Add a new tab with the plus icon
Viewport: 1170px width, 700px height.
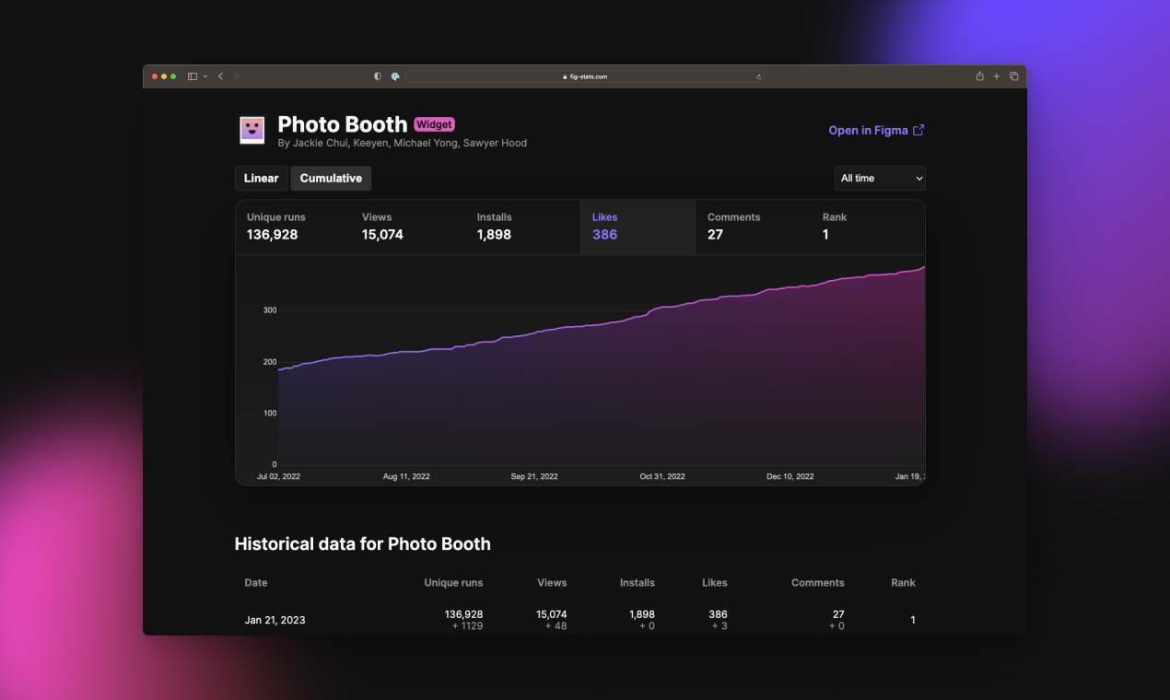(997, 76)
